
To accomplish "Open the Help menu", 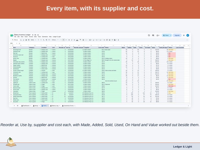I will click(x=50, y=36).
